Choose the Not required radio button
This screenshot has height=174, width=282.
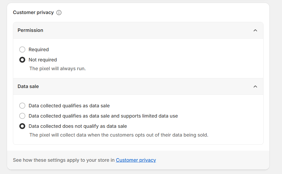(x=22, y=60)
